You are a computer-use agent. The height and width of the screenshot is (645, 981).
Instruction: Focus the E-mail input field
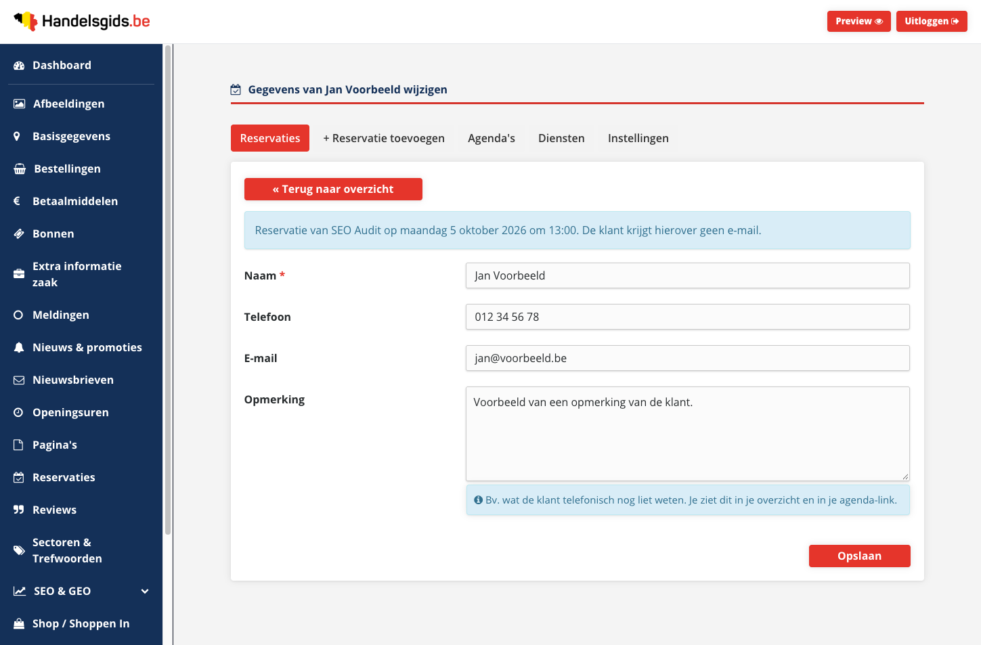coord(688,358)
